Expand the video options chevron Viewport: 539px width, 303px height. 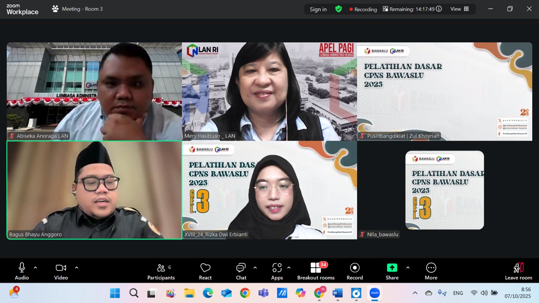(77, 268)
